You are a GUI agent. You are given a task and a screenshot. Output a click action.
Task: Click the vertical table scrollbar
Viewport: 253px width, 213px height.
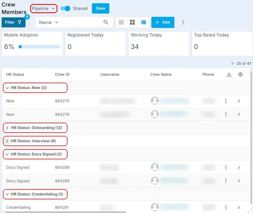point(251,137)
